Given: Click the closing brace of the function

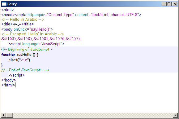Looking at the screenshot, I should pyautogui.click(x=2, y=65).
